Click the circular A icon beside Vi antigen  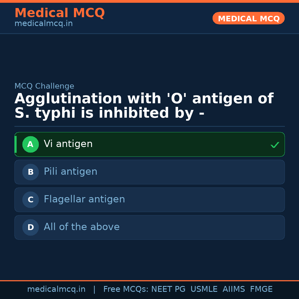(30, 144)
